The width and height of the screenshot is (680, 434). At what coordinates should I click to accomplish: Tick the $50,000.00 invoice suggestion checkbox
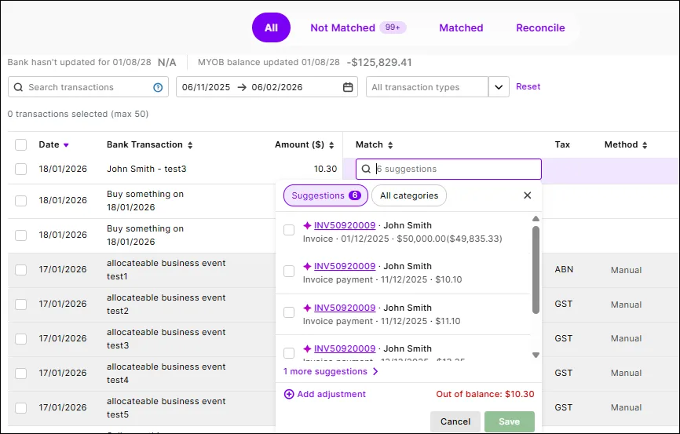point(289,230)
